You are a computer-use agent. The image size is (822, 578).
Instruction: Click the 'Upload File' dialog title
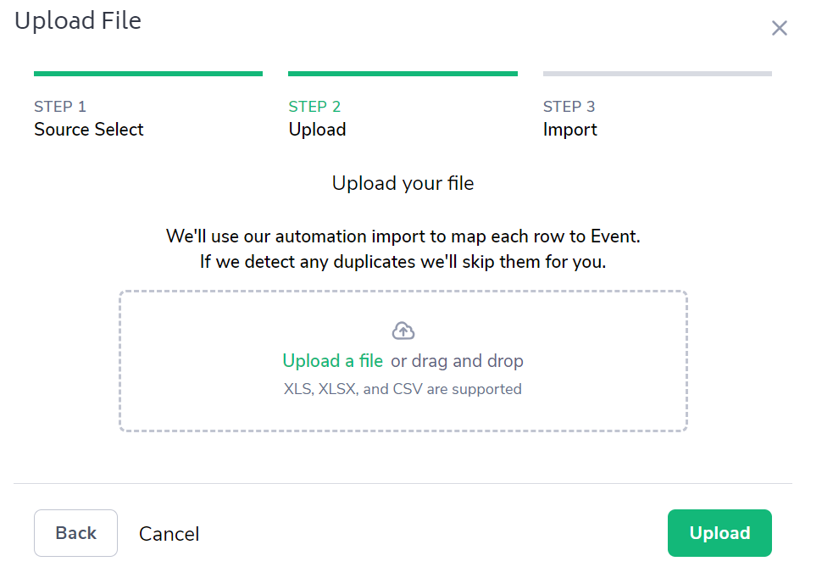tap(78, 20)
